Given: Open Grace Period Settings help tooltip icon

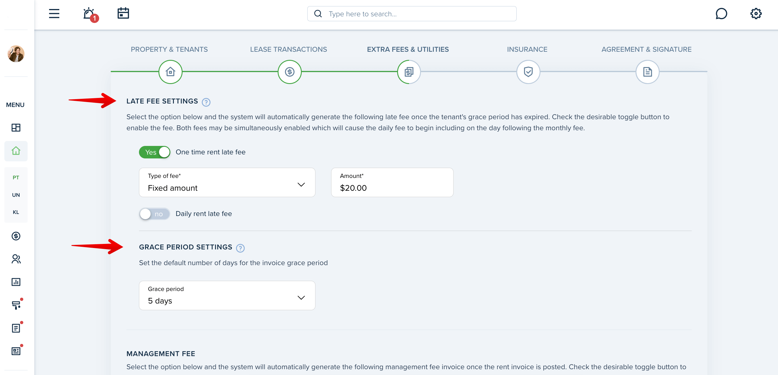Looking at the screenshot, I should [240, 248].
